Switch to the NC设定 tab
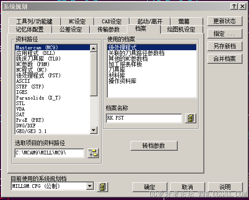249x200 pixels. click(77, 21)
